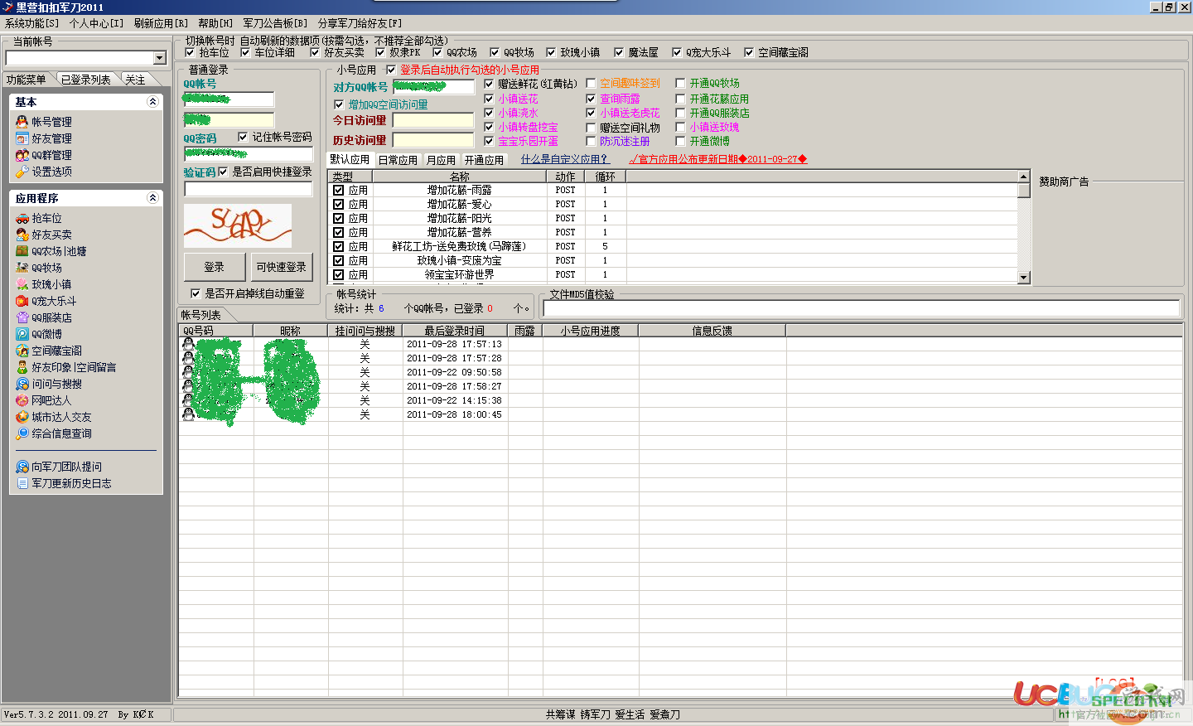The height and width of the screenshot is (726, 1193).
Task: Focus the 文件MD5值校验 input field
Action: coord(861,308)
